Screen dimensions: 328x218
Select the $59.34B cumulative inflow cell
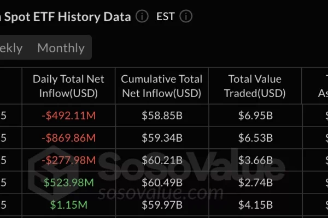coord(162,138)
